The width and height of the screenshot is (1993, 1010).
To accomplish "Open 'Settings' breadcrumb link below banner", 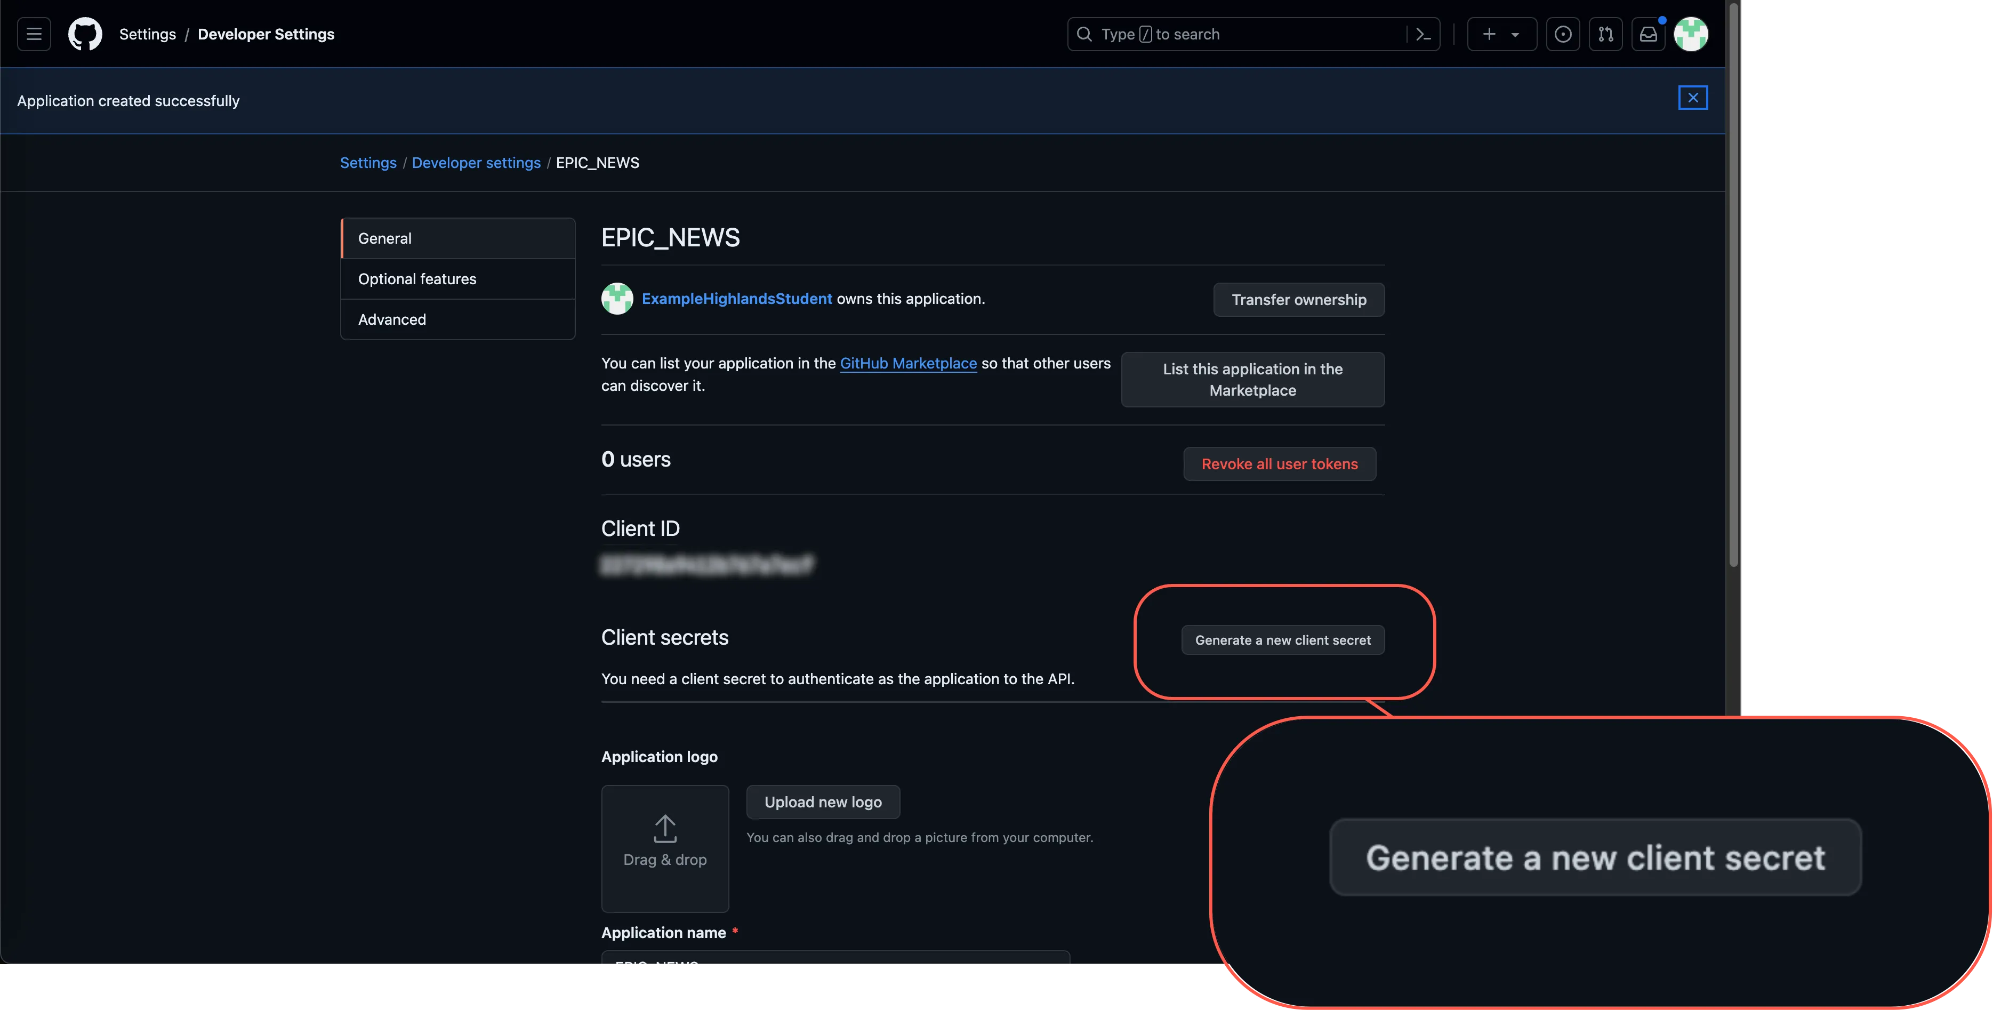I will [x=368, y=163].
